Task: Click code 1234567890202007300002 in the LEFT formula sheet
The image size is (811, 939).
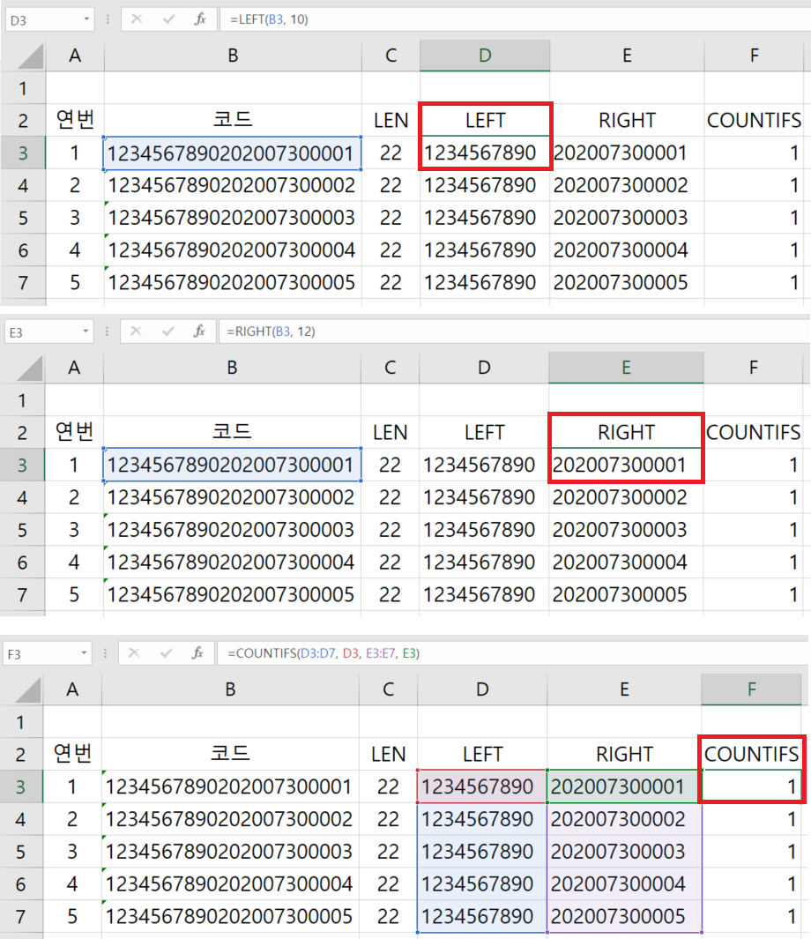Action: tap(233, 186)
